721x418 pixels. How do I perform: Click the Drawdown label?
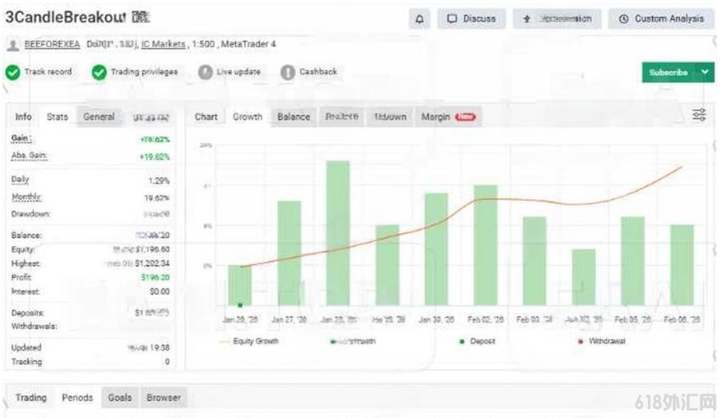click(31, 215)
